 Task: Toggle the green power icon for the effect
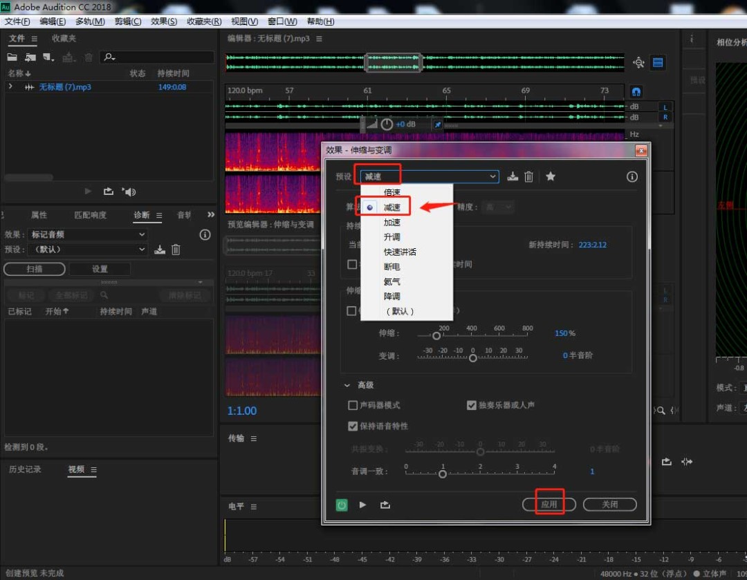342,505
